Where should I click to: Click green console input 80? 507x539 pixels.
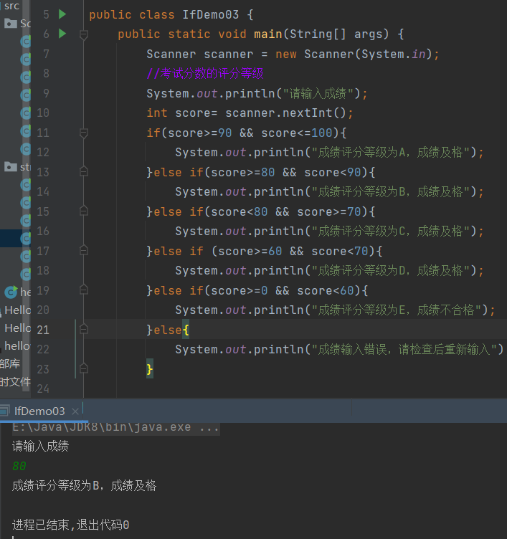pos(19,466)
